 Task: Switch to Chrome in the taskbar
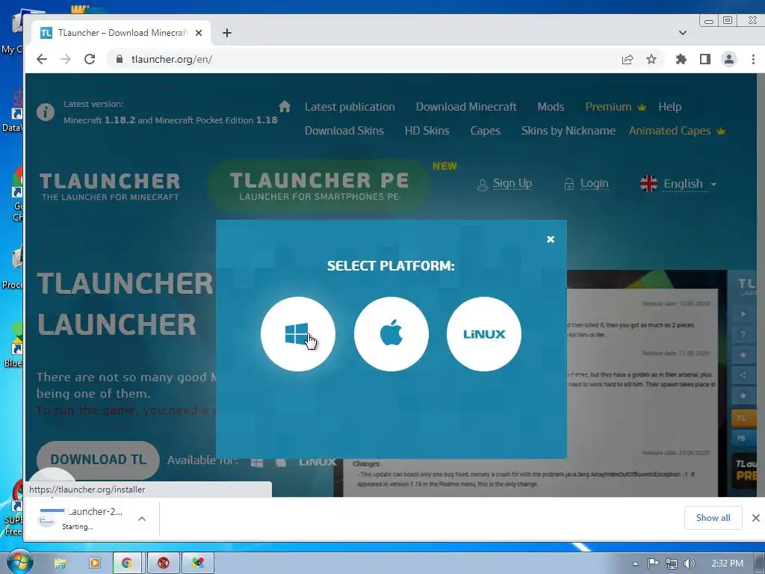[127, 564]
